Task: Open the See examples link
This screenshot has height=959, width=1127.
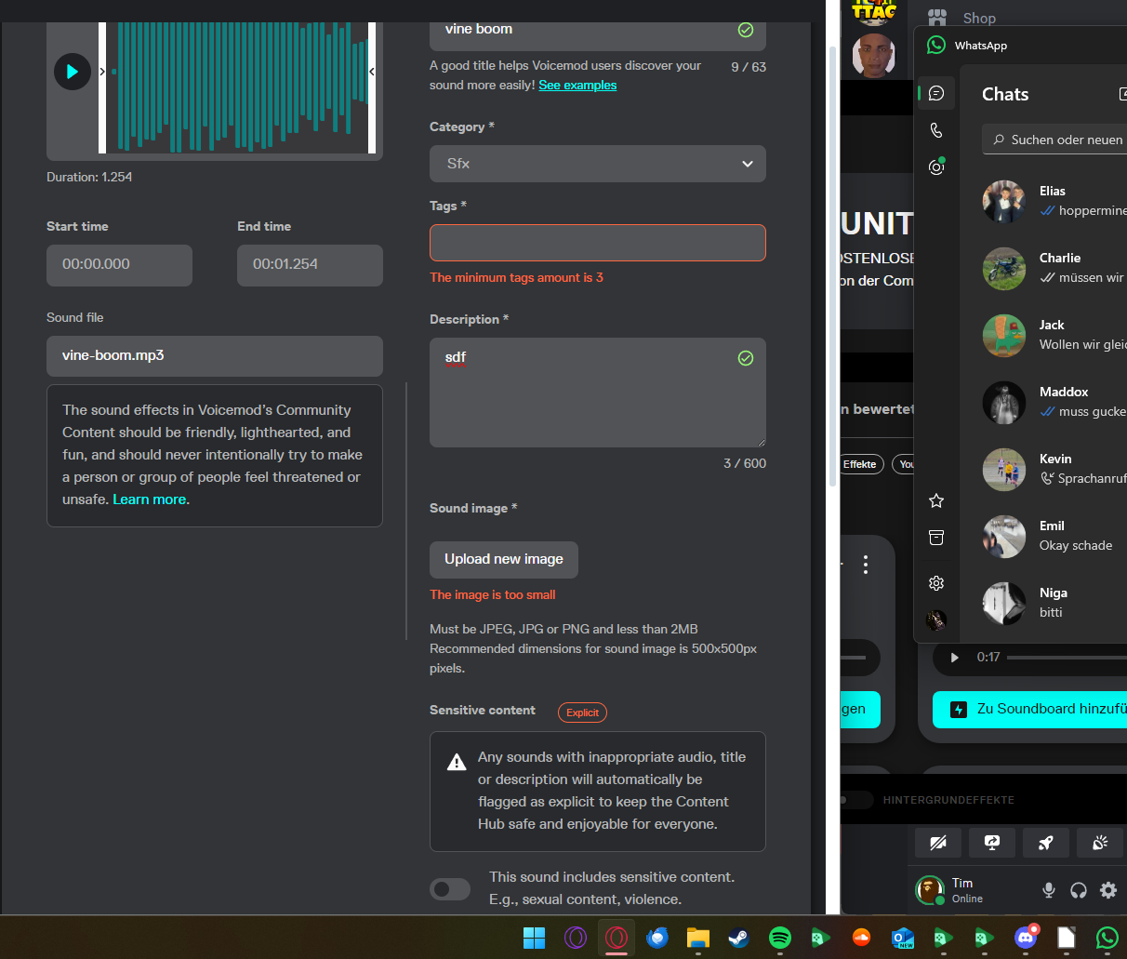Action: (x=577, y=86)
